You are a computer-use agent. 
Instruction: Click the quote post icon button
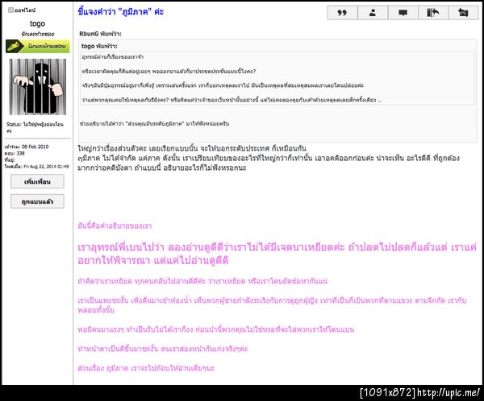point(342,13)
